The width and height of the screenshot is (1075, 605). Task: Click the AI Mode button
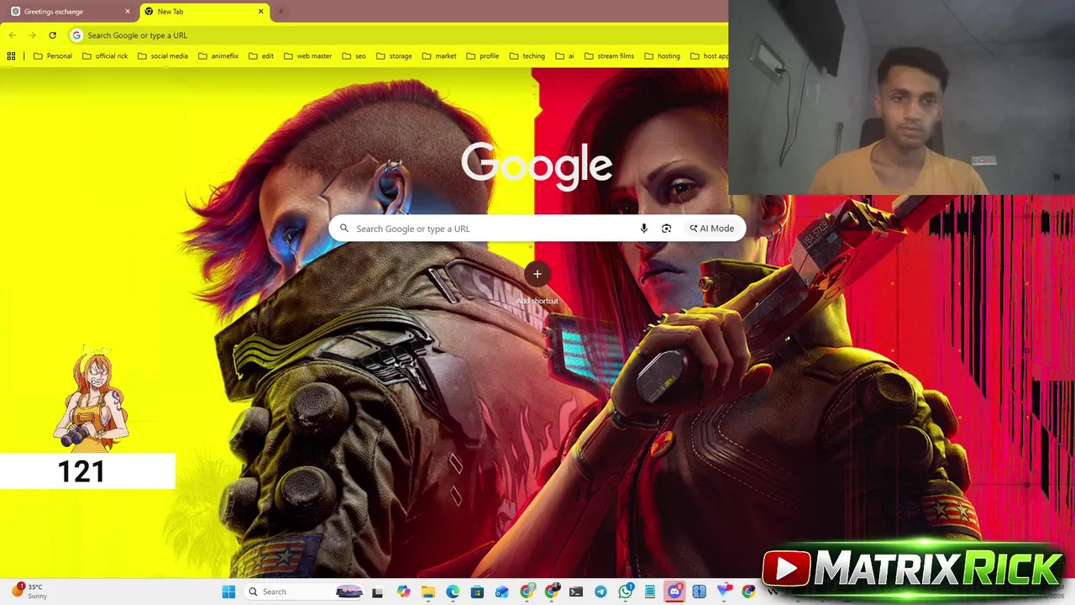(x=712, y=229)
